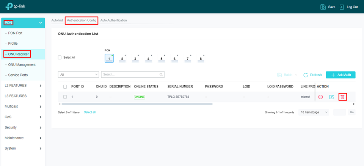The width and height of the screenshot is (364, 166).
Task: Click the Refresh icon
Action: pos(306,75)
